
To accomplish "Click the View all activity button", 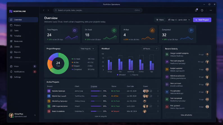I will point(187,115).
